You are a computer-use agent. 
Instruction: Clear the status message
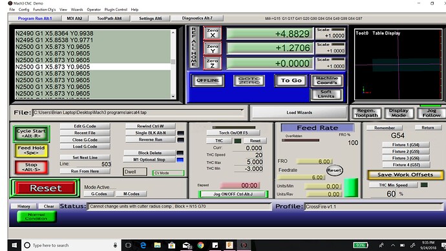point(48,206)
